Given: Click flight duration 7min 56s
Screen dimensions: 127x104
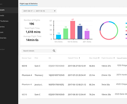Looking at the screenshot, I should point(105,85).
